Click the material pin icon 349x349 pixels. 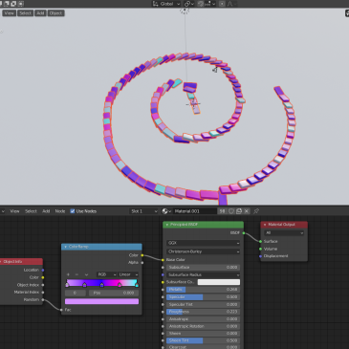click(256, 211)
